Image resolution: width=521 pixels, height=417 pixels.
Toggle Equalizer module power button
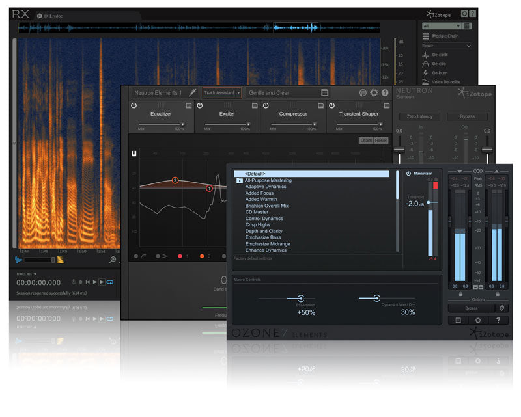pyautogui.click(x=134, y=105)
